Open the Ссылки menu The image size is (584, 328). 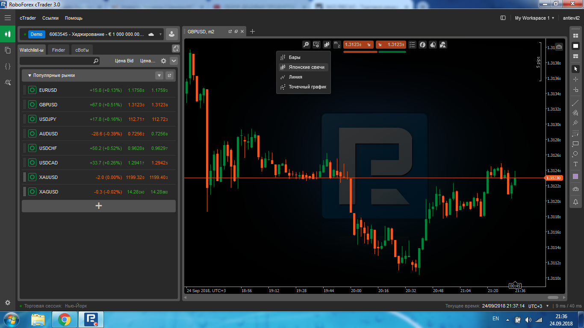[50, 18]
